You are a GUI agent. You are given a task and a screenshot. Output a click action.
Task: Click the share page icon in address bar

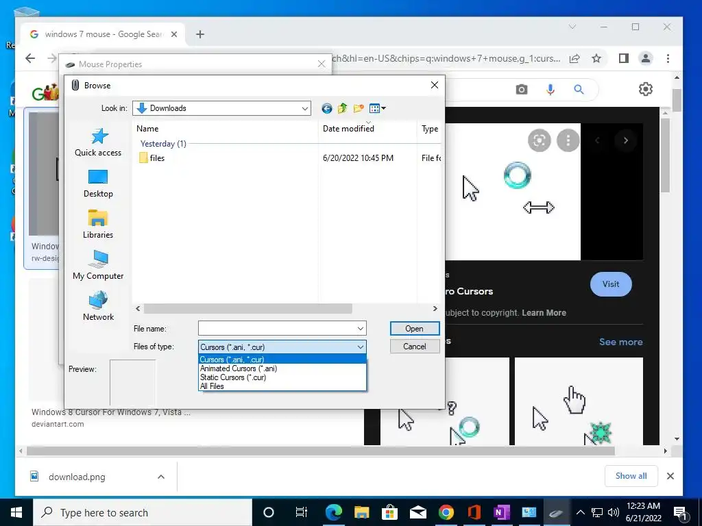click(575, 58)
